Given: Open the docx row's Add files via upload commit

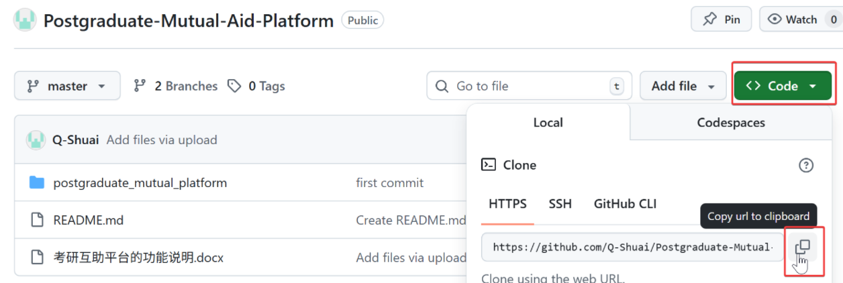Looking at the screenshot, I should 411,258.
